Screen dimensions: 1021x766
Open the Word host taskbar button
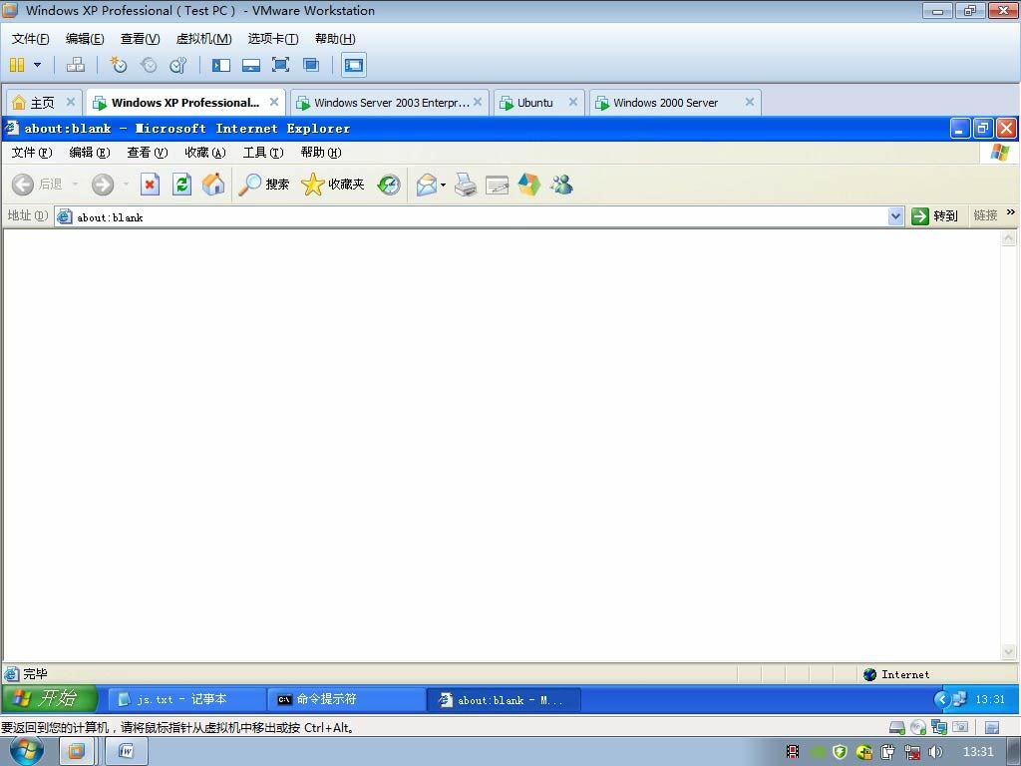(127, 752)
